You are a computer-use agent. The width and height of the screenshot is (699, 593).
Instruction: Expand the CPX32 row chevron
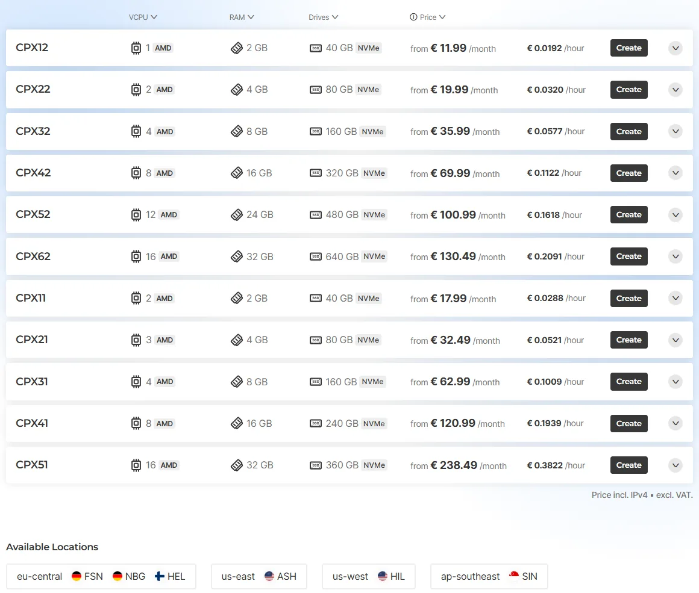tap(675, 131)
